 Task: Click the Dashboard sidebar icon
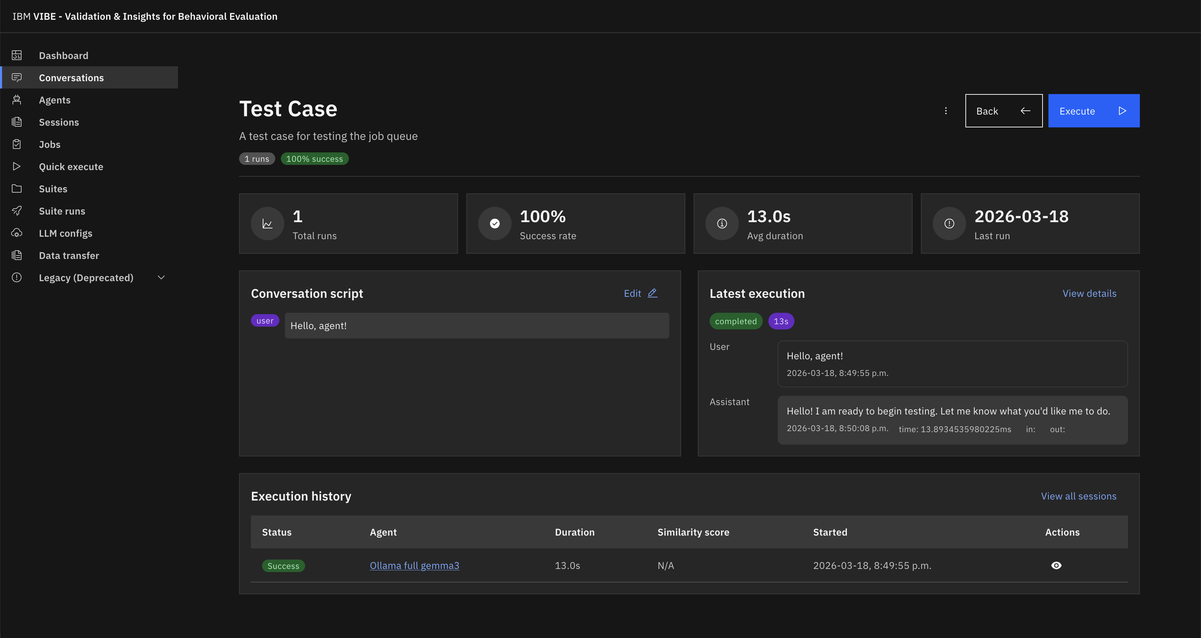point(17,56)
